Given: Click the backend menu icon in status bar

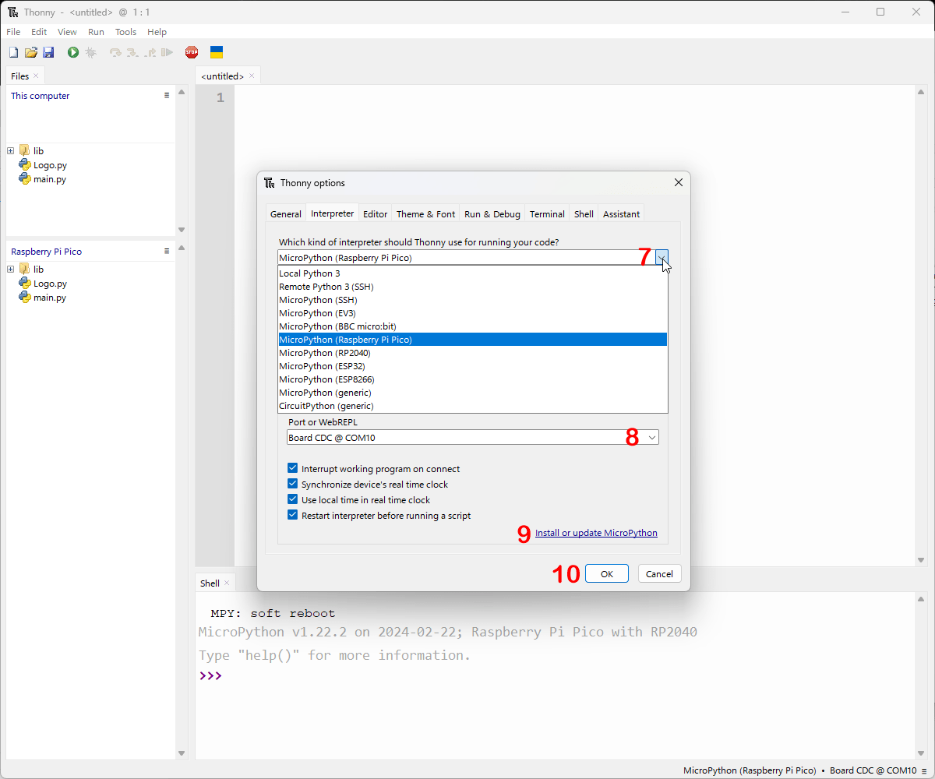Looking at the screenshot, I should pyautogui.click(x=924, y=770).
